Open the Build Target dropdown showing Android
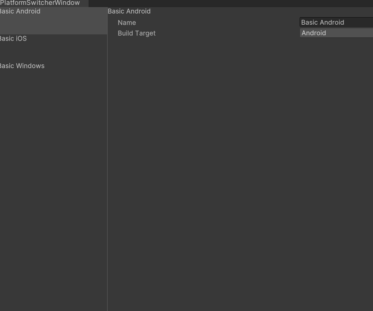Image resolution: width=373 pixels, height=311 pixels. (x=336, y=33)
